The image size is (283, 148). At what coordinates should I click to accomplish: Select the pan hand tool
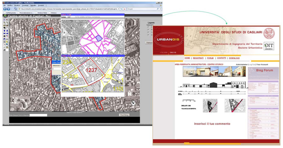7,28
